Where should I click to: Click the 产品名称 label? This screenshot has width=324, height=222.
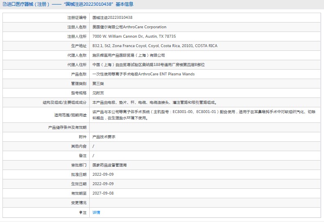pyautogui.click(x=79, y=74)
